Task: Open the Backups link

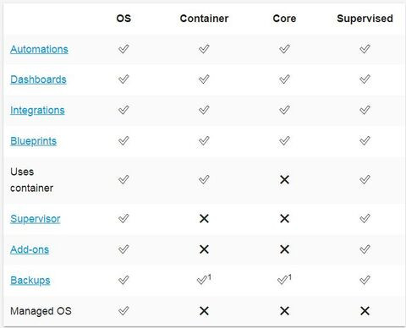Action: click(30, 280)
